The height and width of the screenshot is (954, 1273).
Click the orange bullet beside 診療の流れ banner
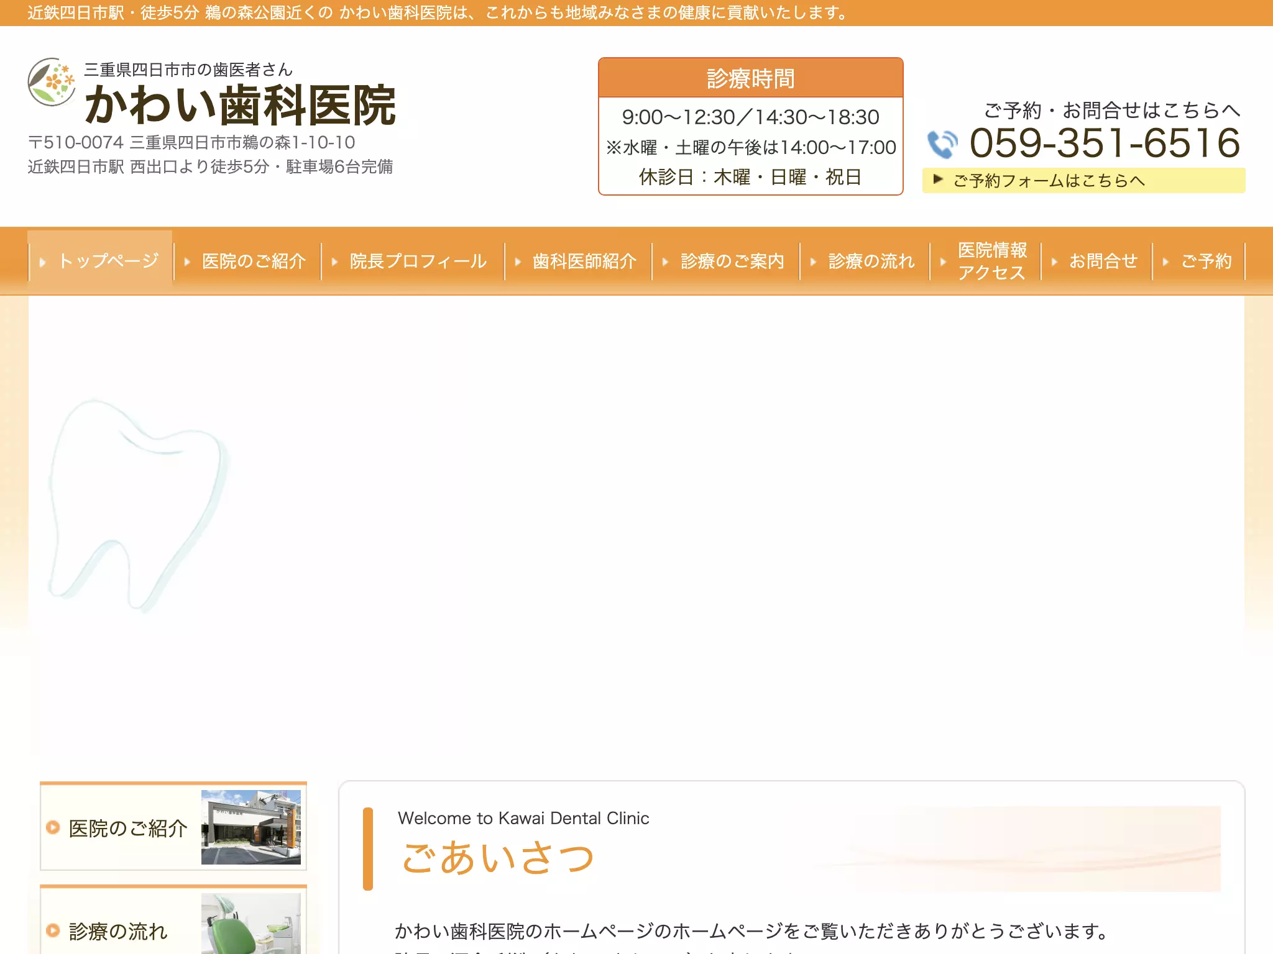coord(53,930)
